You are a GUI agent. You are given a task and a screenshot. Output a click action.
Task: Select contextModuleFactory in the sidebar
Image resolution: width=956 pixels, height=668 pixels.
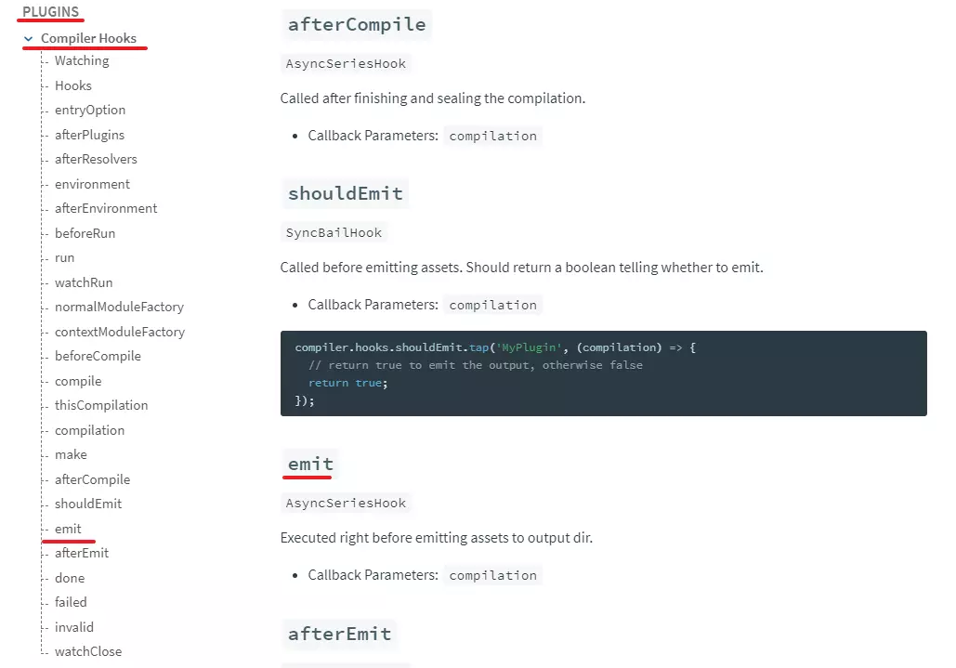click(120, 333)
